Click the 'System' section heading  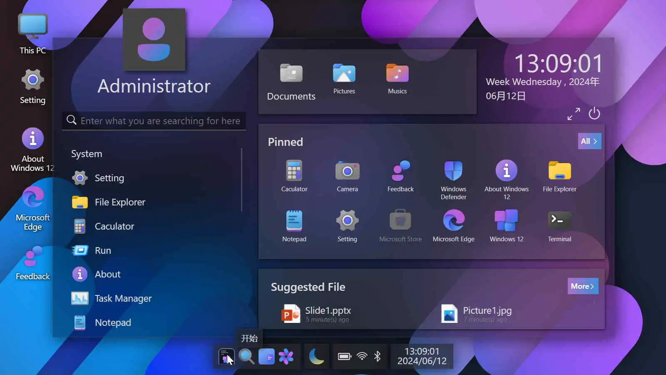pos(87,154)
